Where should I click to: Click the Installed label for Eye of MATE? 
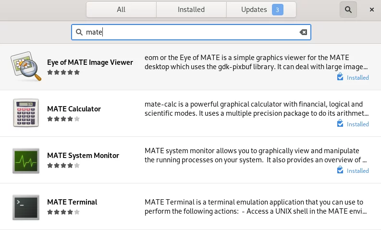[357, 78]
